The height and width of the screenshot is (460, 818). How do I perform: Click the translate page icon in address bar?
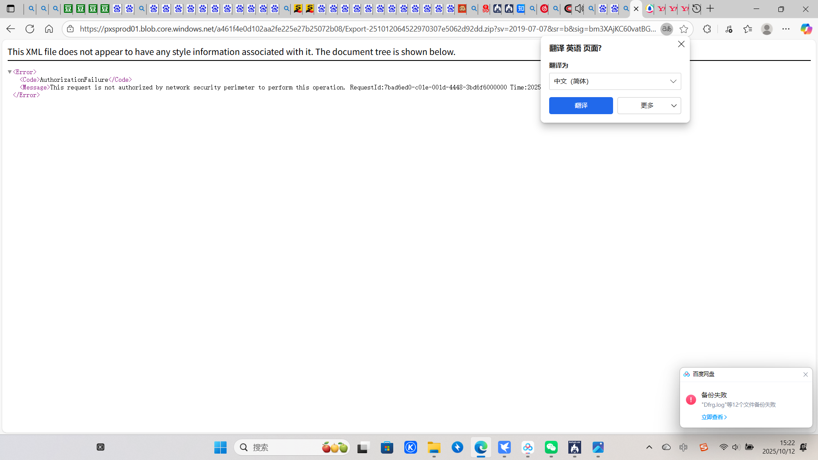[666, 29]
